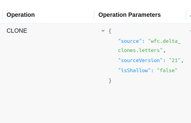Select the "sourceVersion" key

[142, 60]
